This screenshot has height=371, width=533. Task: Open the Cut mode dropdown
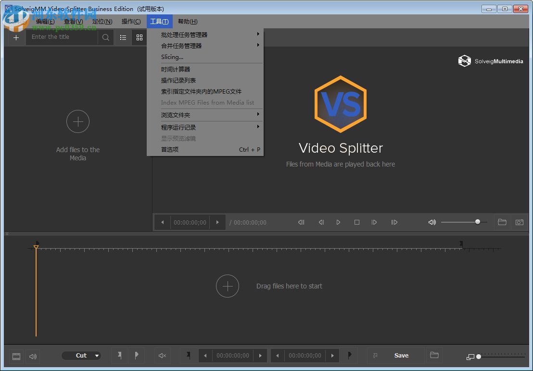[x=81, y=355]
